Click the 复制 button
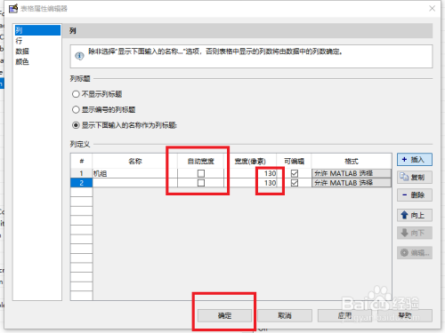The height and width of the screenshot is (333, 445). pos(415,178)
